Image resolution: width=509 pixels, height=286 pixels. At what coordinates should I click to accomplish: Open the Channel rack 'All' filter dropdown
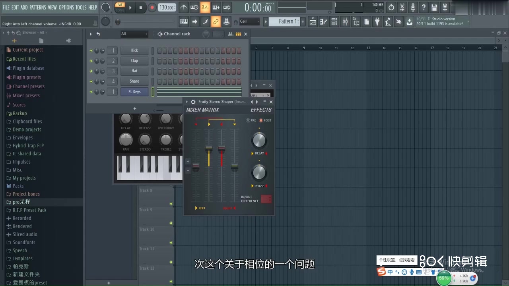(x=134, y=34)
